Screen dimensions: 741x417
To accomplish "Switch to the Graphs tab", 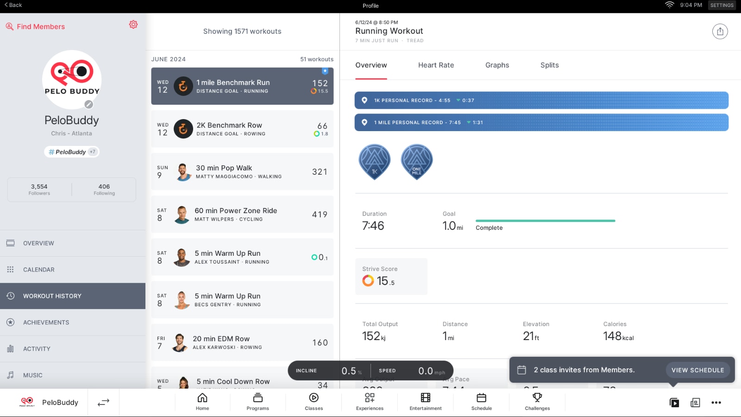I will (497, 65).
